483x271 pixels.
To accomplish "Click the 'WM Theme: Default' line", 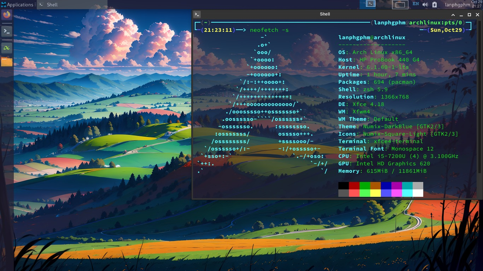I will (368, 119).
